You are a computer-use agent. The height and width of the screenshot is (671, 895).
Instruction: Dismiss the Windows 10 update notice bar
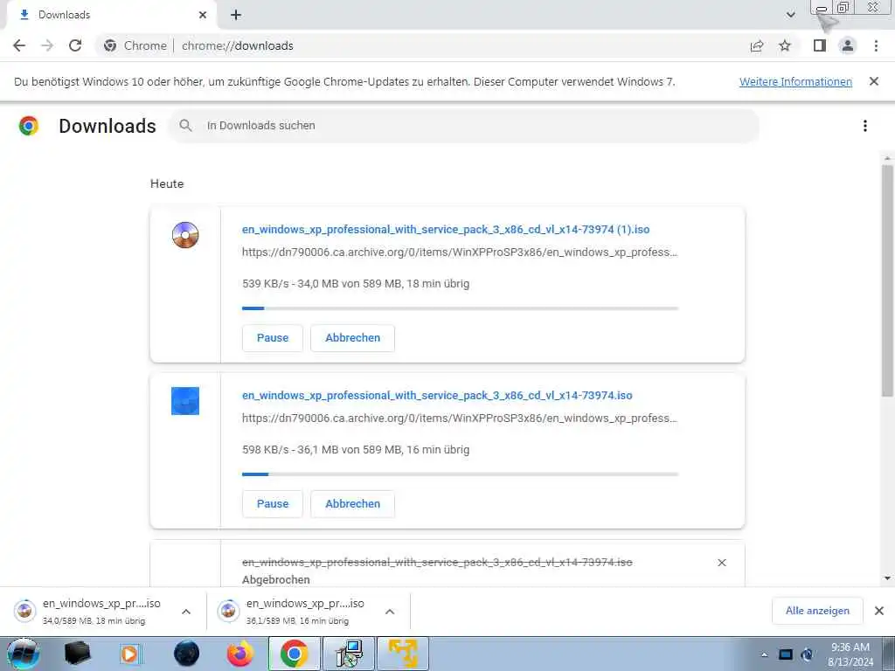point(874,81)
